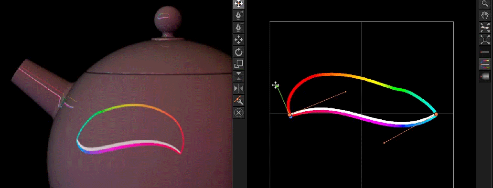Switch to rainbow colored line display mode

click(x=485, y=64)
